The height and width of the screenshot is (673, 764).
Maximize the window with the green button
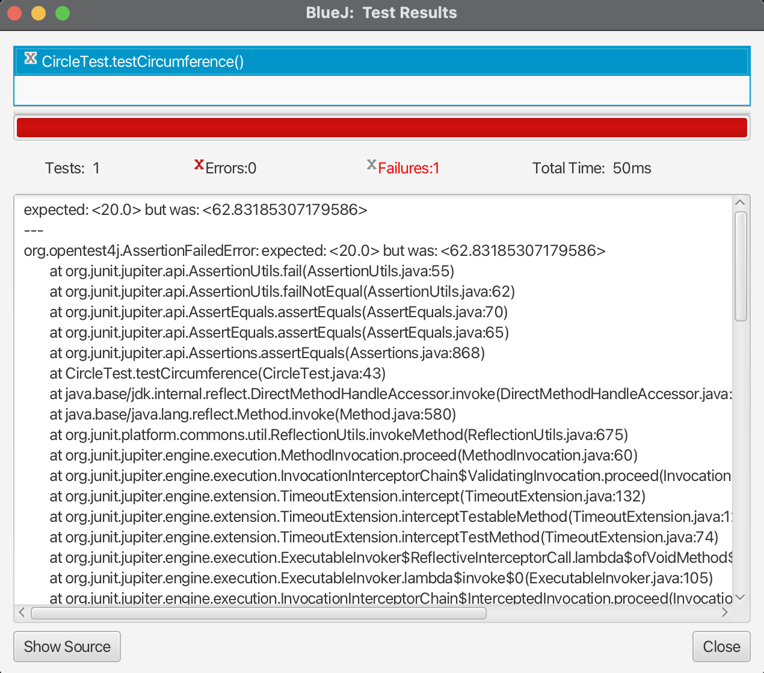63,13
